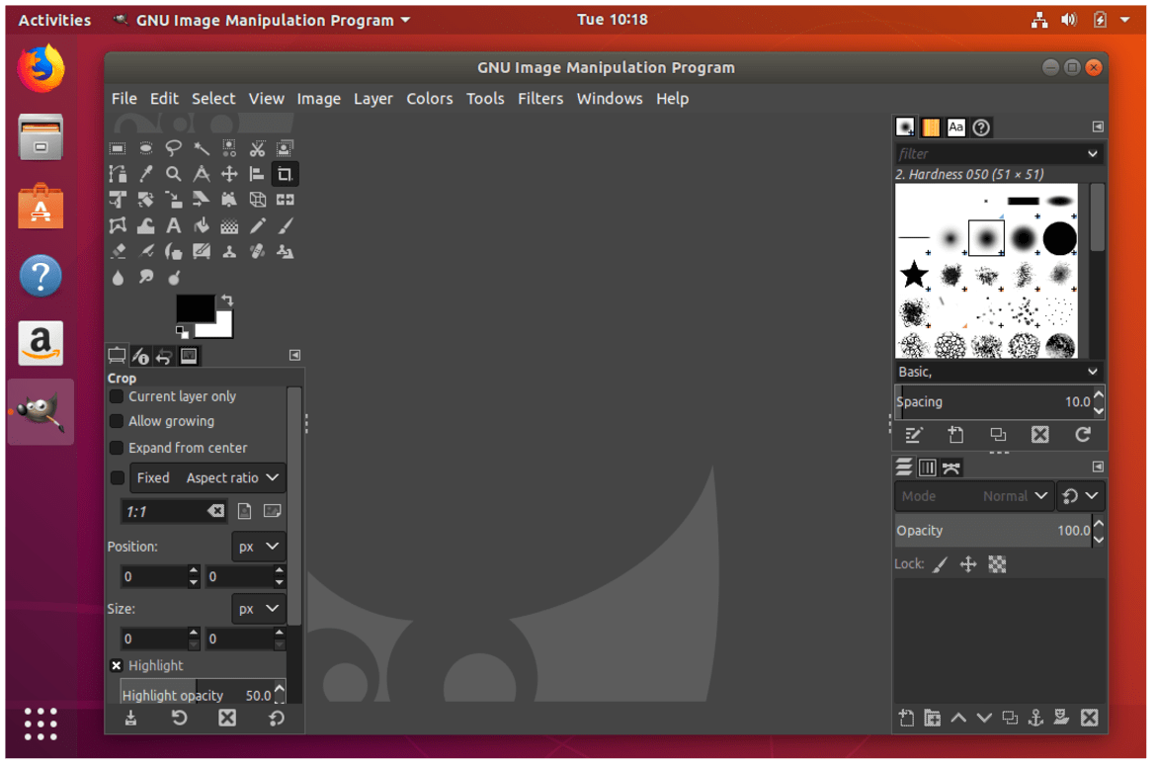Choose the Eraser tool
This screenshot has width=1156, height=768.
[118, 250]
